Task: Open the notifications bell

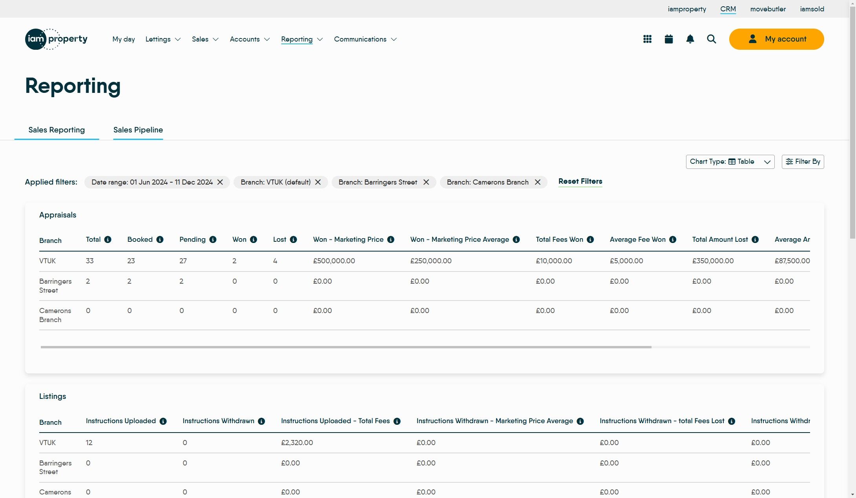Action: click(x=690, y=39)
